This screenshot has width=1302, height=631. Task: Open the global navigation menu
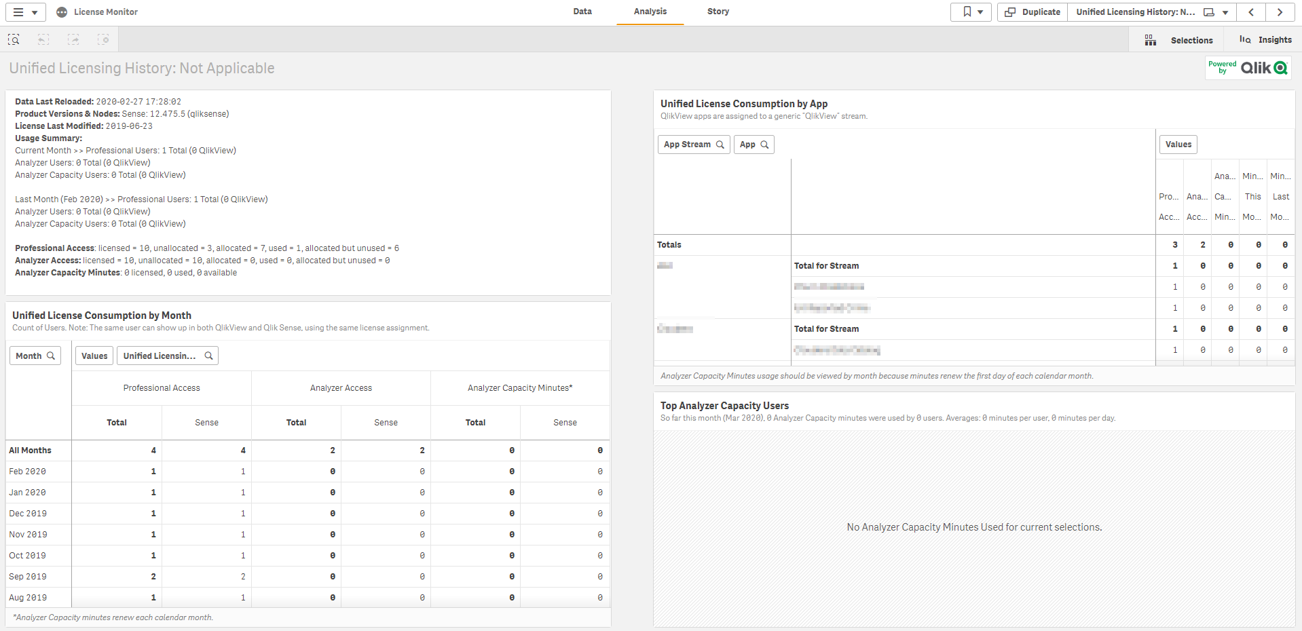tap(26, 12)
